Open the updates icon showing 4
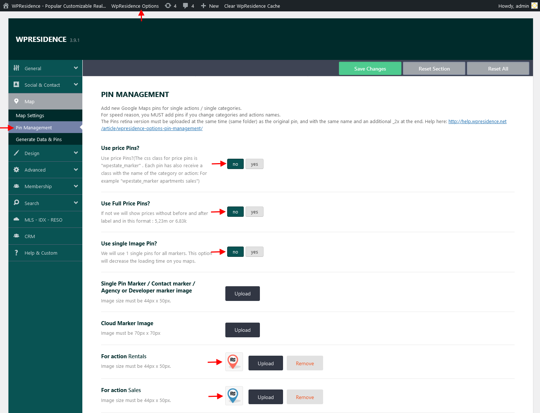 168,6
